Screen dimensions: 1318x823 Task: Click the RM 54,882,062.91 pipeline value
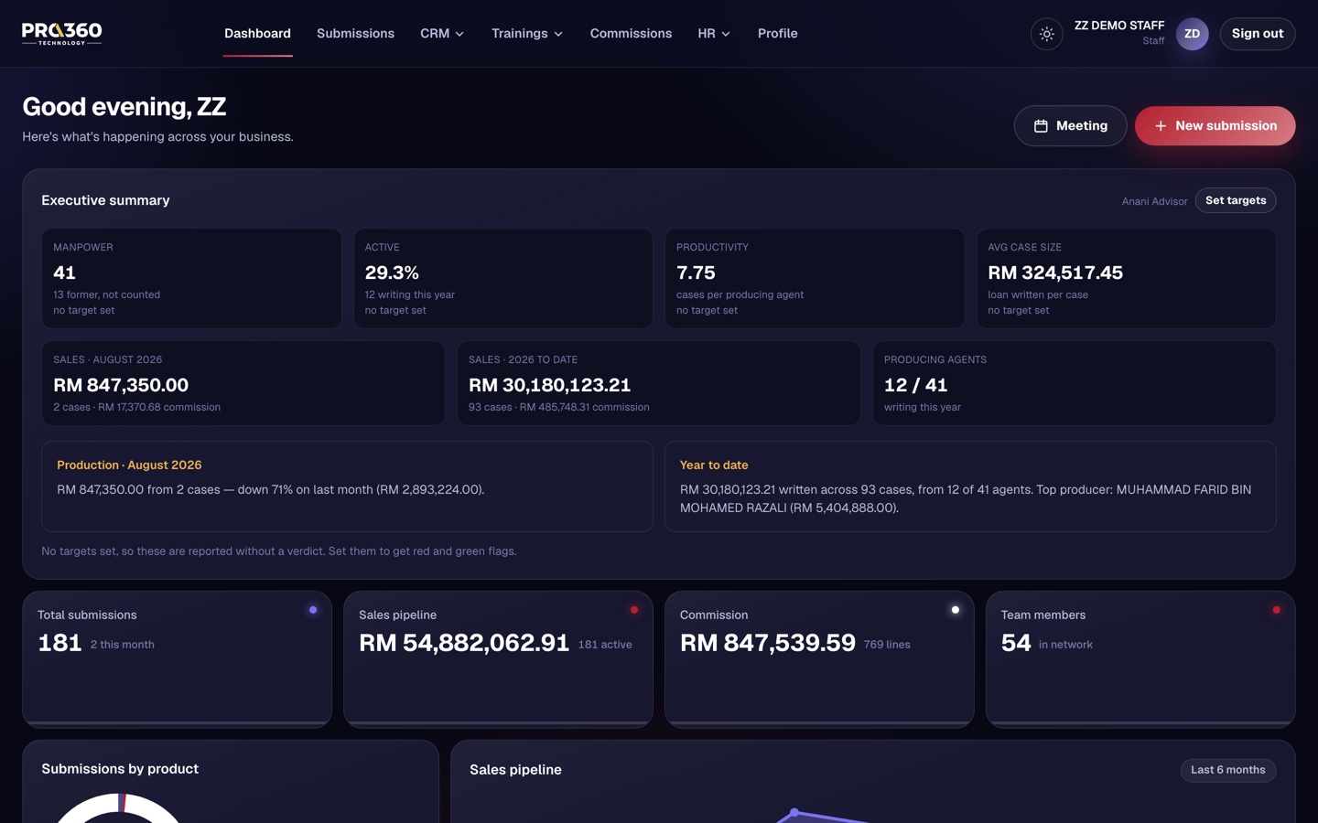pos(464,643)
